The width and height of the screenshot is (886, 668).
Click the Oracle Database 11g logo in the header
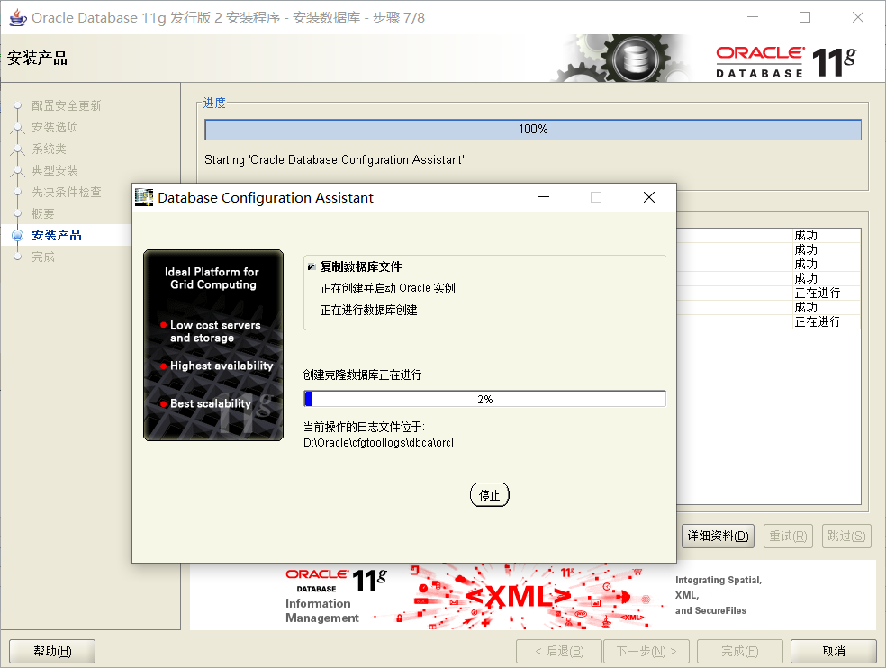[786, 61]
